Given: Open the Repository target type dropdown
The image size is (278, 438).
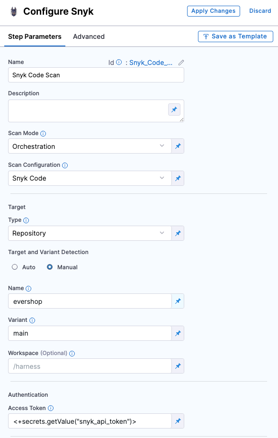Looking at the screenshot, I should point(90,233).
